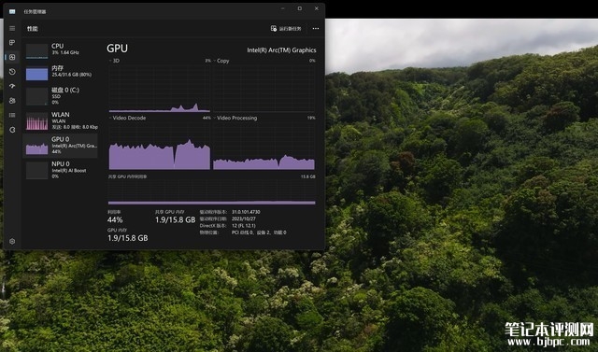The width and height of the screenshot is (598, 352).
Task: Close the Task Manager window
Action: pos(317,8)
